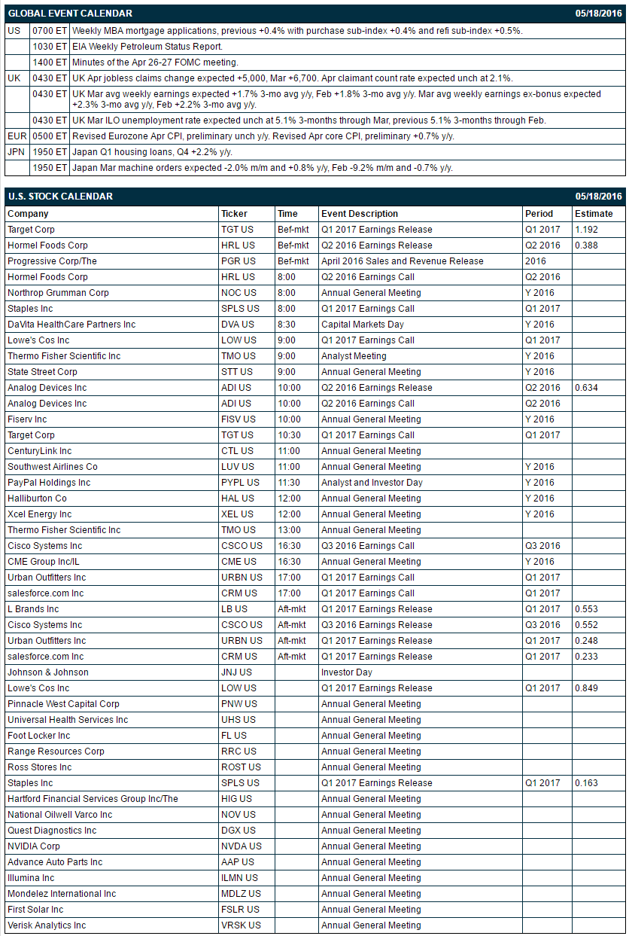This screenshot has width=629, height=936.
Task: Select Pinnacle West Capital Corp
Action: (63, 704)
